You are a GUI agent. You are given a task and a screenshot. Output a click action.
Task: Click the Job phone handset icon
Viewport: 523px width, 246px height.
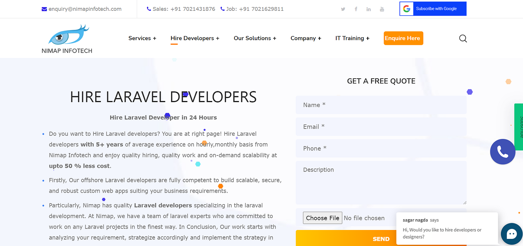[223, 9]
